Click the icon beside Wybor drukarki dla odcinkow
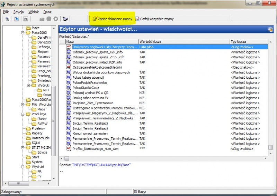Viewport: 277px width, 196px height. click(69, 72)
